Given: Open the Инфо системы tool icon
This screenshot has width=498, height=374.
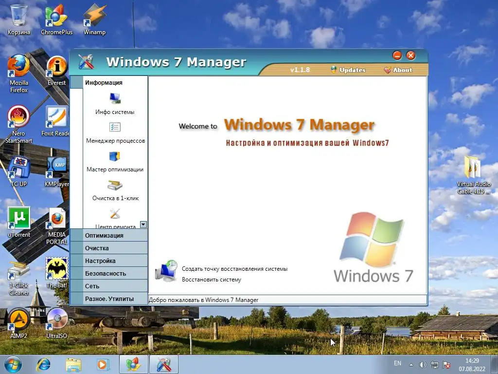Looking at the screenshot, I should tap(115, 98).
